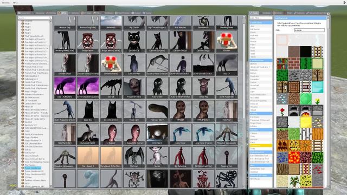Viewport: 347px width, 195px height.
Task: Open the Minecraft NPC category
Action: point(29,107)
